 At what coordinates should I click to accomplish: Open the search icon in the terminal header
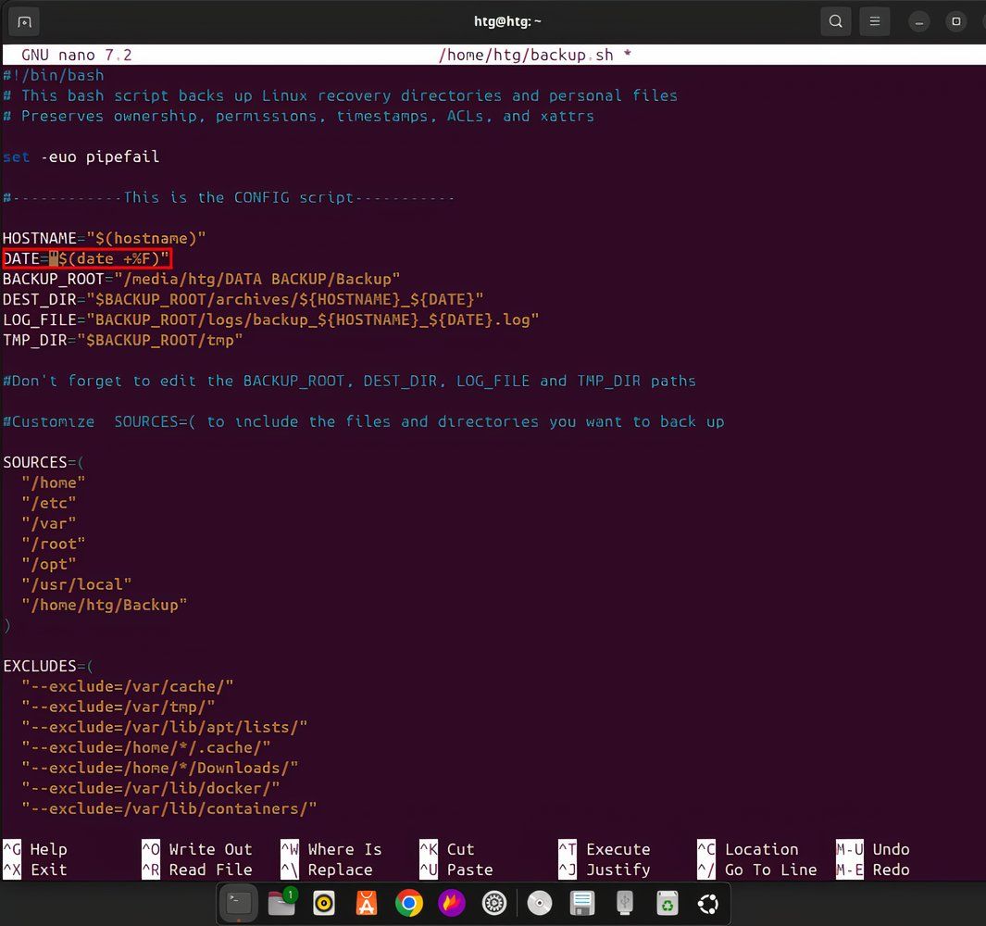[x=835, y=21]
